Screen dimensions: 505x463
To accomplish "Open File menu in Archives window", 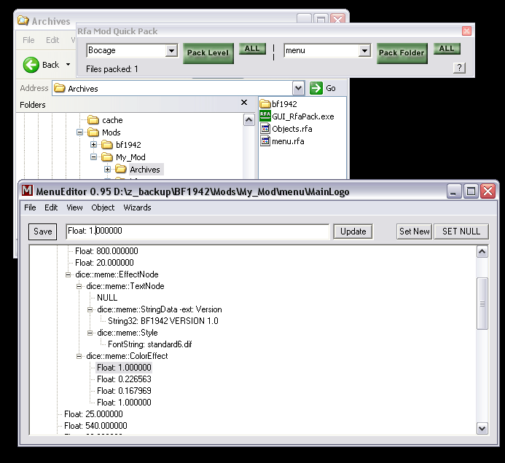I will 28,40.
